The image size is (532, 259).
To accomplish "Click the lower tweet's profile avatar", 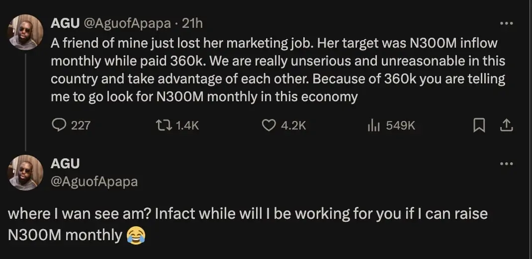I will (25, 172).
